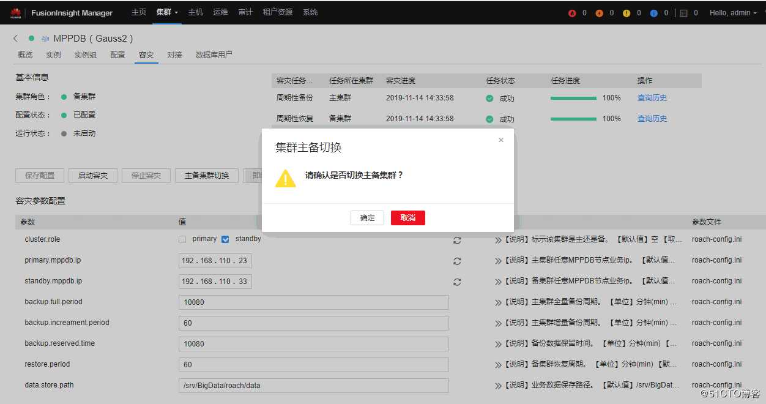
Task: Open 查询历史 for the 周期性备份 task
Action: pyautogui.click(x=651, y=97)
